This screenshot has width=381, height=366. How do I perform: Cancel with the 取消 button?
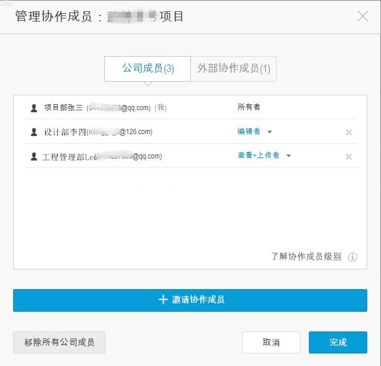(271, 343)
